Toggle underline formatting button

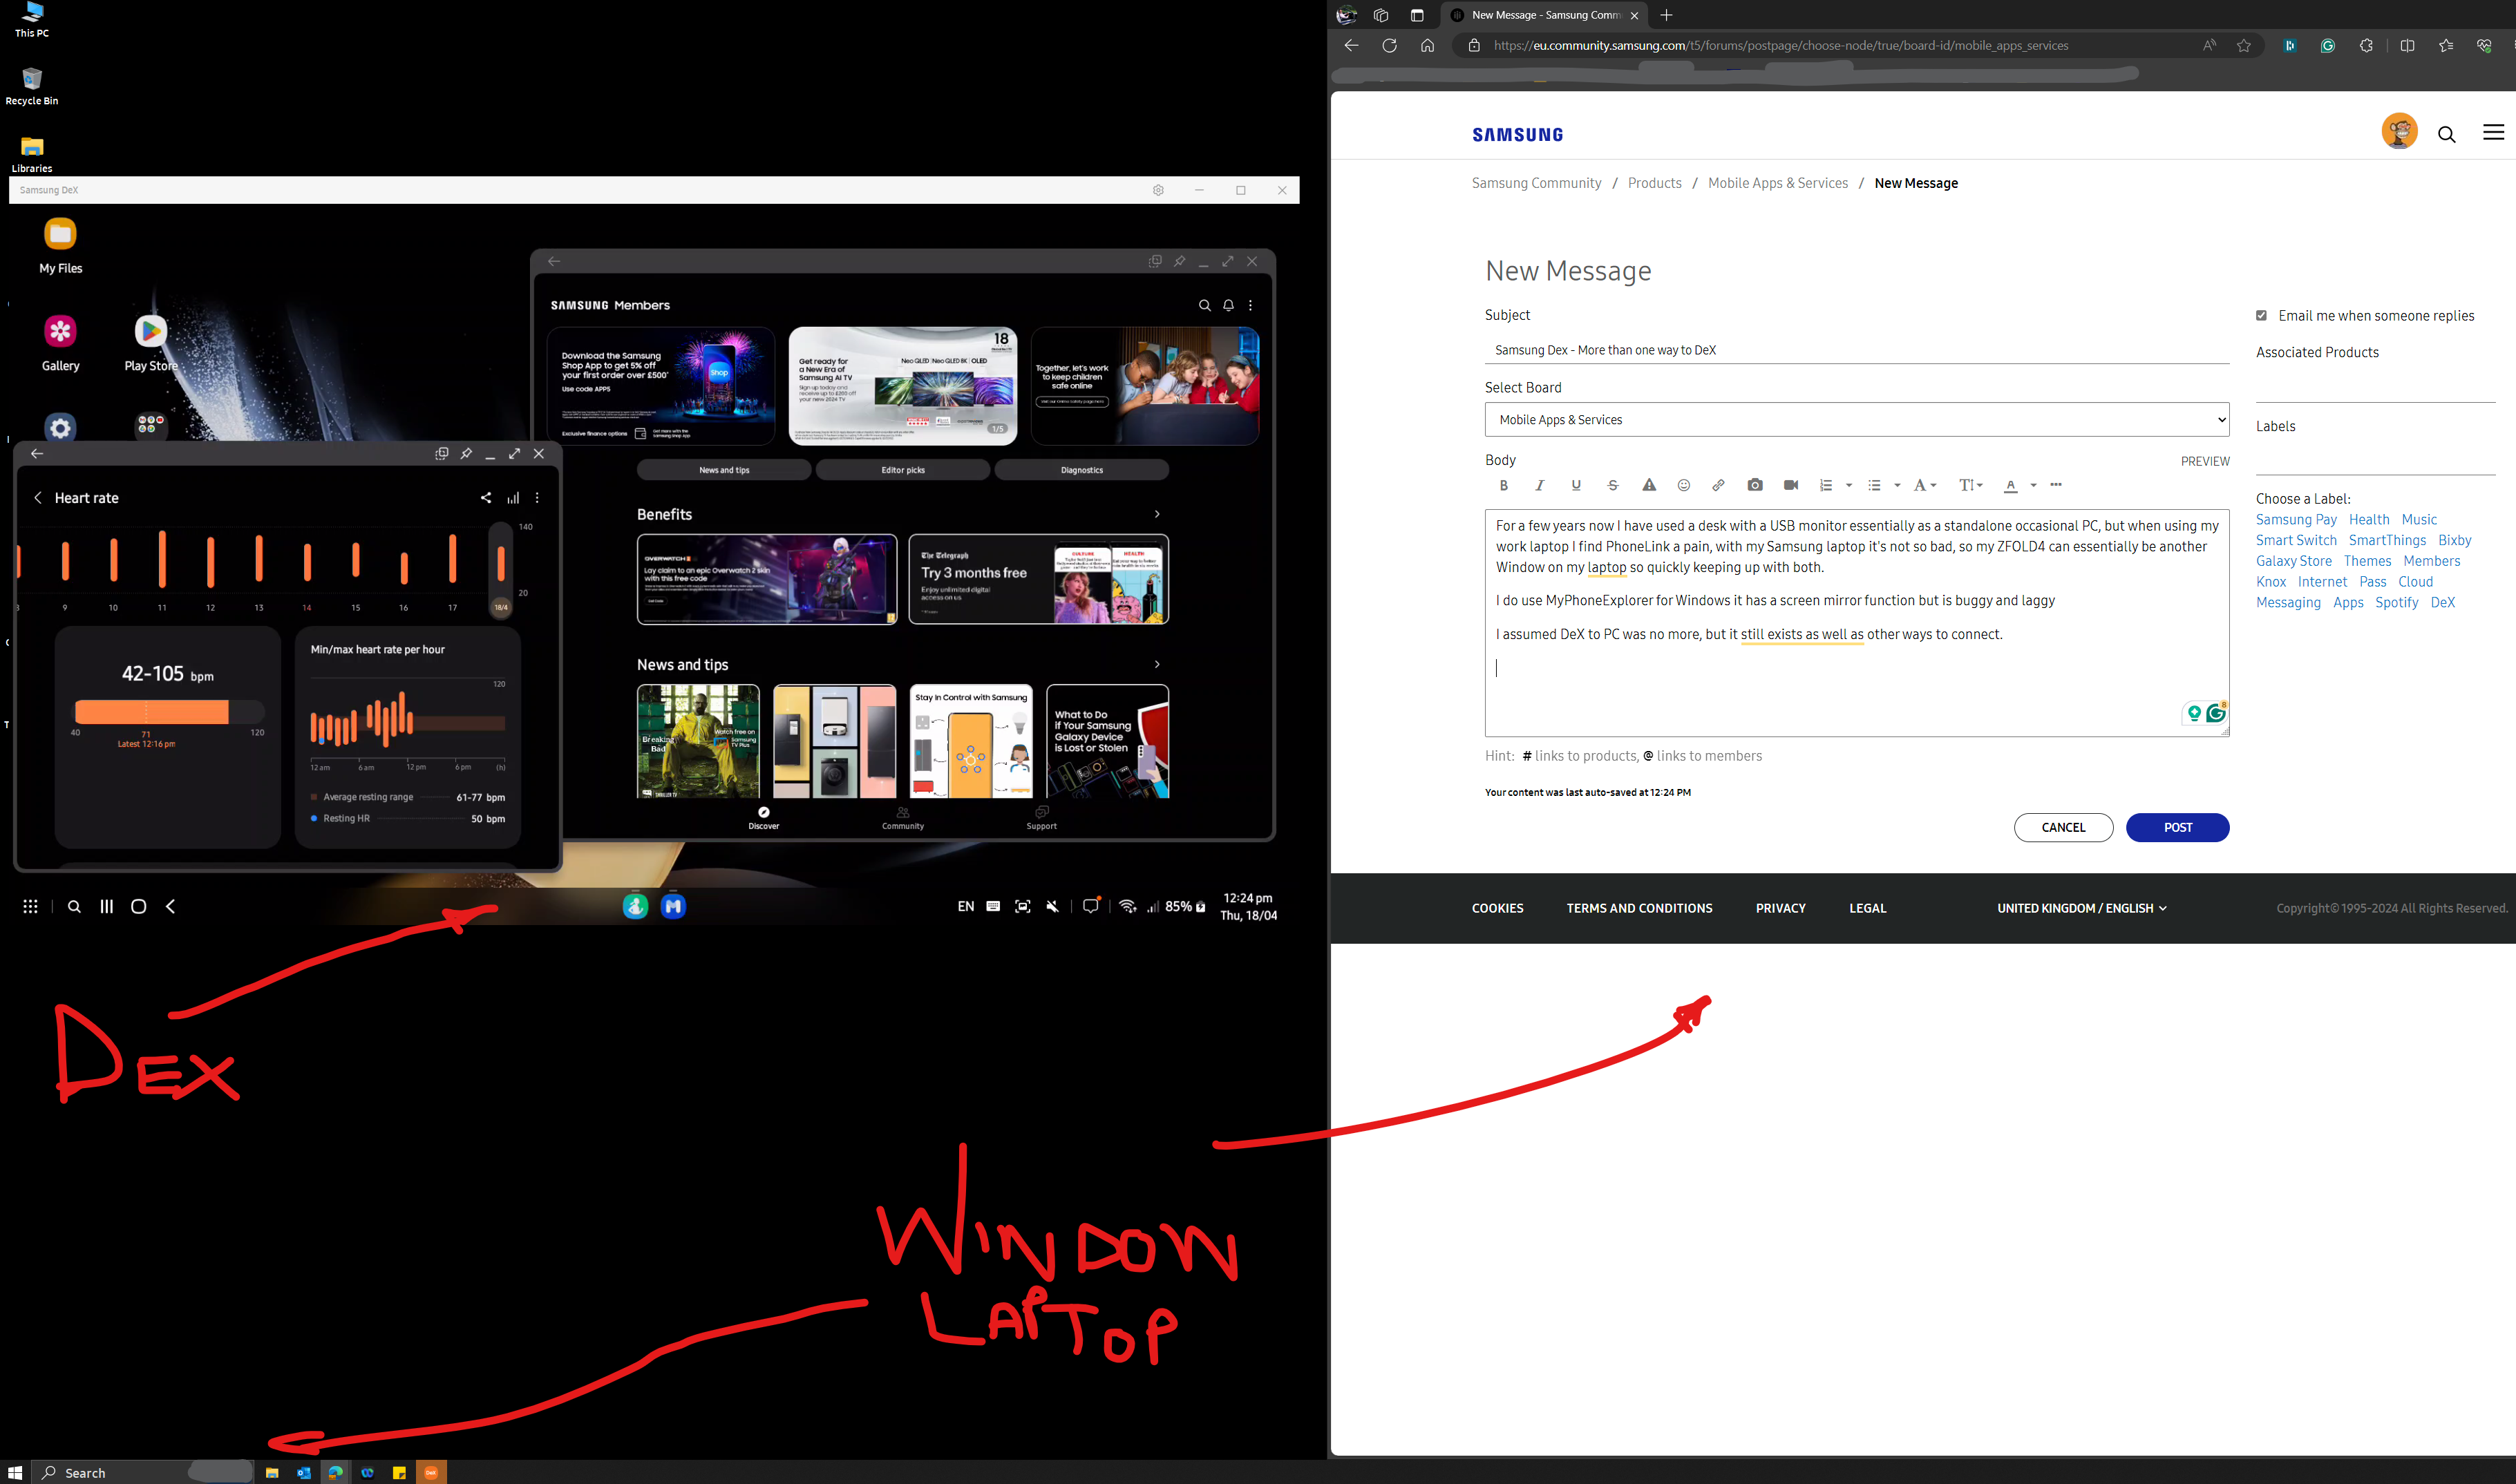pyautogui.click(x=1576, y=486)
